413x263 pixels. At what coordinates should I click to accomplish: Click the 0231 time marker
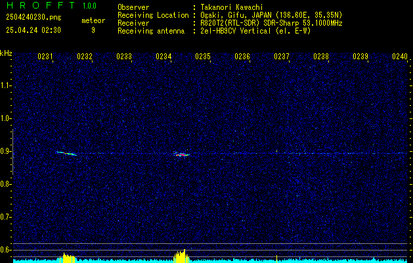point(45,57)
